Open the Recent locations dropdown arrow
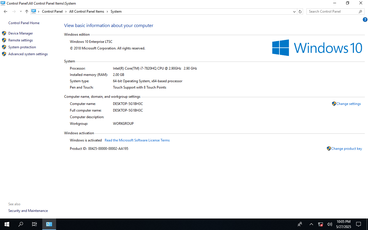 (x=21, y=11)
